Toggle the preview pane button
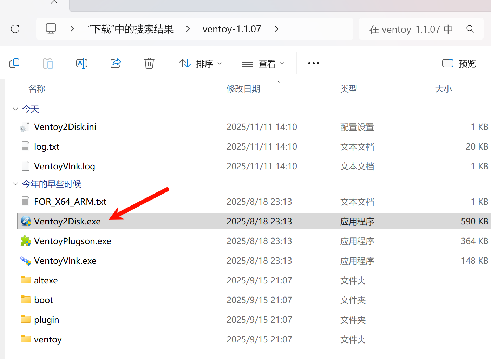This screenshot has height=359, width=491. pyautogui.click(x=459, y=64)
